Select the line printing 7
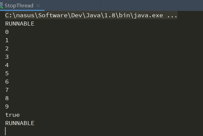Image resolution: width=203 pixels, height=136 pixels. point(7,90)
